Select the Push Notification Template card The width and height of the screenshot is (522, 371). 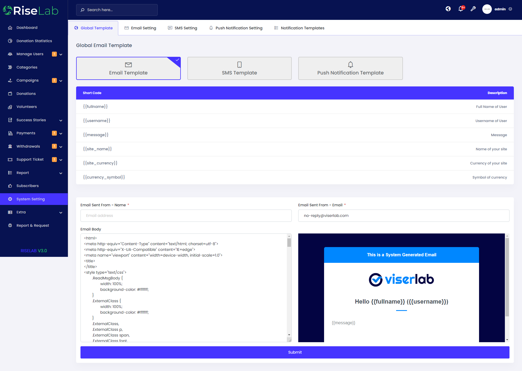tap(350, 68)
